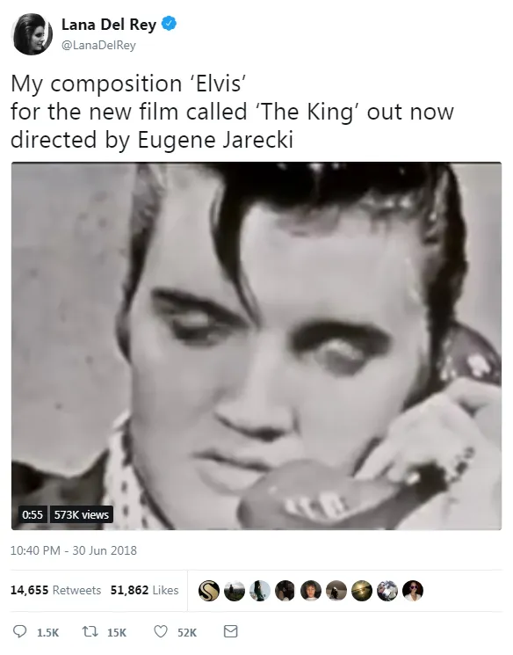
Task: Click the golden sunset liker avatar
Action: (362, 591)
